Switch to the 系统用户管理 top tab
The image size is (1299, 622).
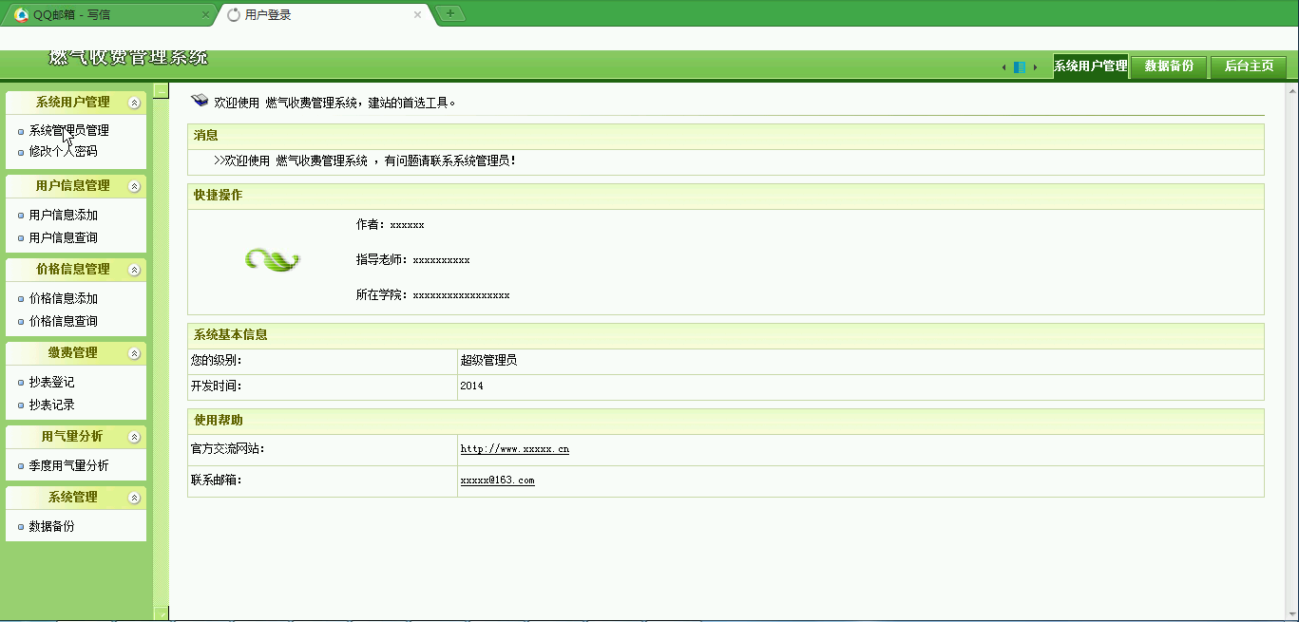(1091, 66)
